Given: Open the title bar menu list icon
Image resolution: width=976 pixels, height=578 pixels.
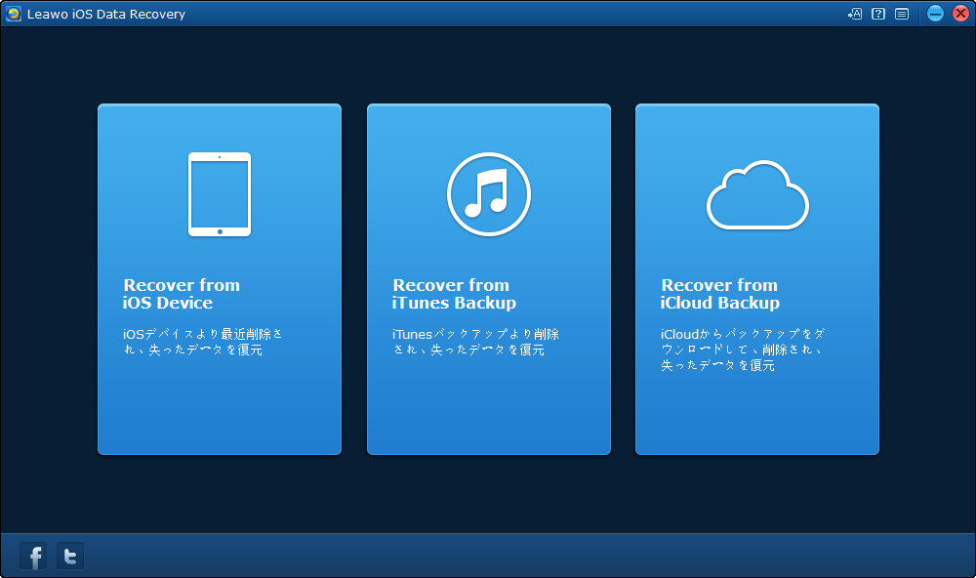Looking at the screenshot, I should [902, 14].
